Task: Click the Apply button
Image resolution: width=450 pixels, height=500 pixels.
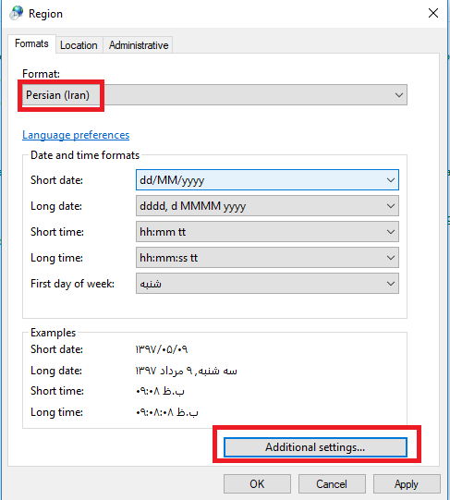Action: click(407, 483)
